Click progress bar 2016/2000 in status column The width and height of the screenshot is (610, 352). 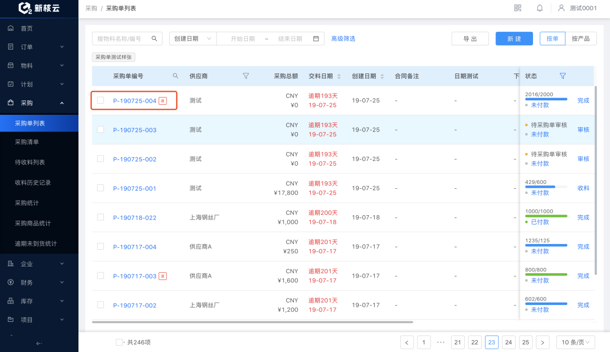(x=546, y=99)
